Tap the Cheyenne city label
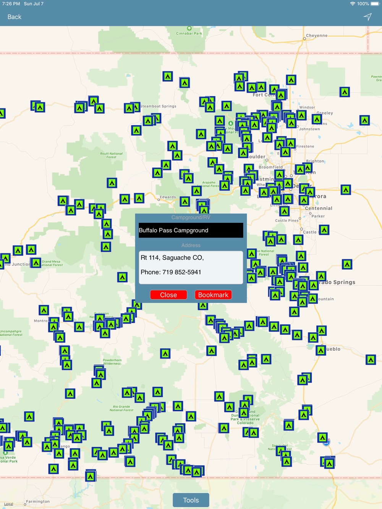Screen dimensions: 382x509 coord(316,35)
